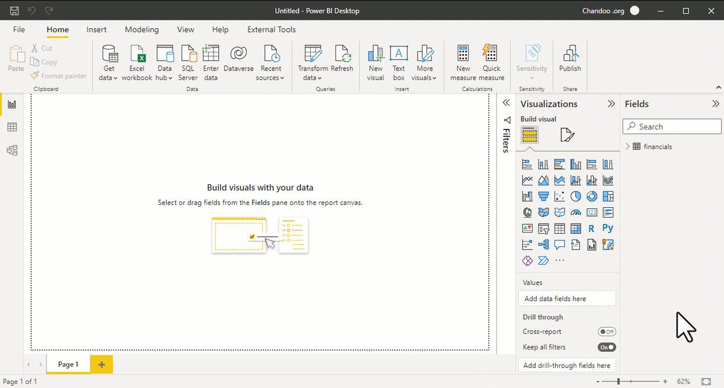
Task: Toggle the Cross-report switch
Action: point(607,331)
